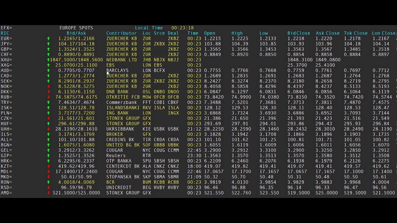Click contributor UNITED BG BK
Screen dimensions: 397x223
click(x=123, y=145)
